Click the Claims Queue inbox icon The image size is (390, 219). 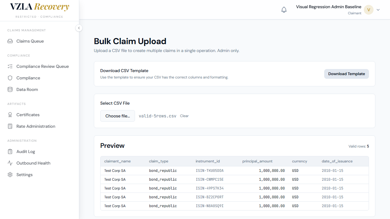coord(10,41)
